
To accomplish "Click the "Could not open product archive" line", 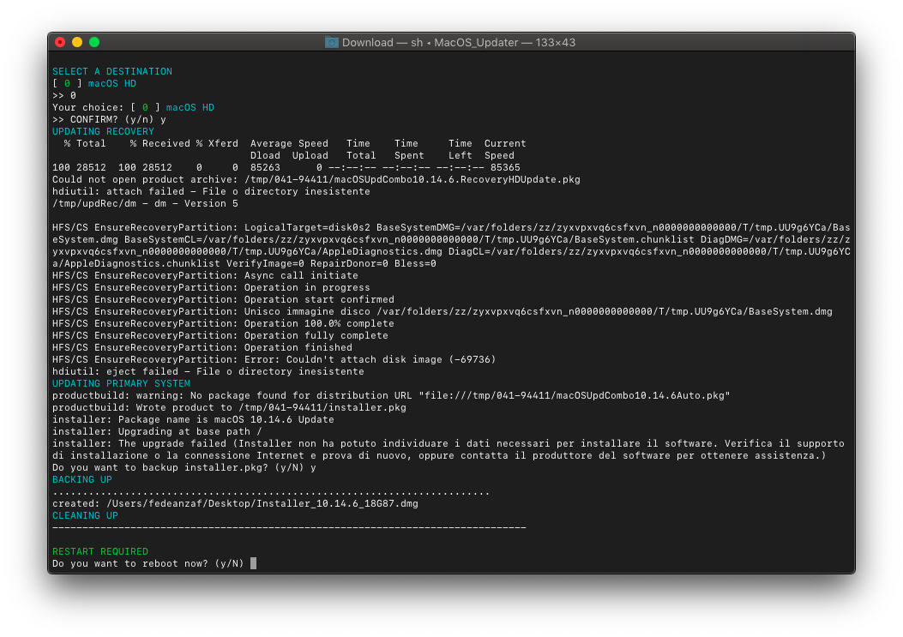I will point(316,180).
